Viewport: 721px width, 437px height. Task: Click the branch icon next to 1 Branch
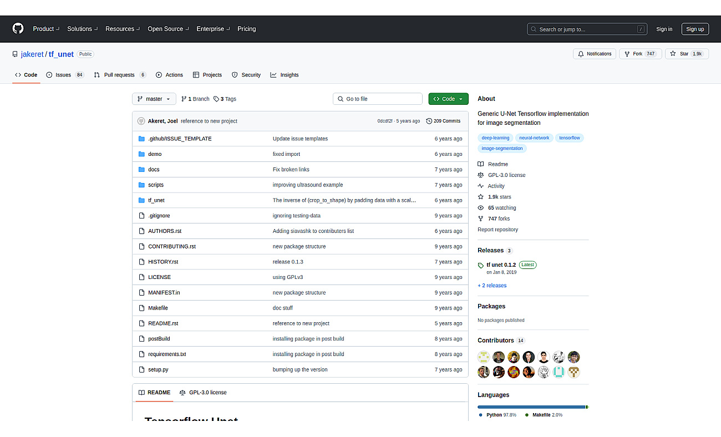(184, 99)
